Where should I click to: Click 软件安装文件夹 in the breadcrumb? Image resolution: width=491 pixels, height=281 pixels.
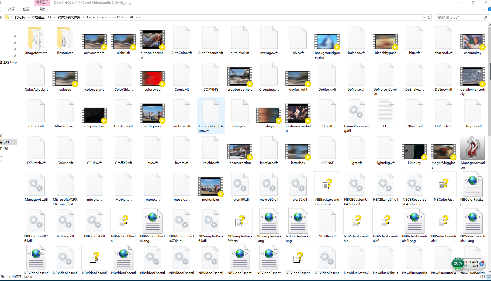tap(69, 17)
